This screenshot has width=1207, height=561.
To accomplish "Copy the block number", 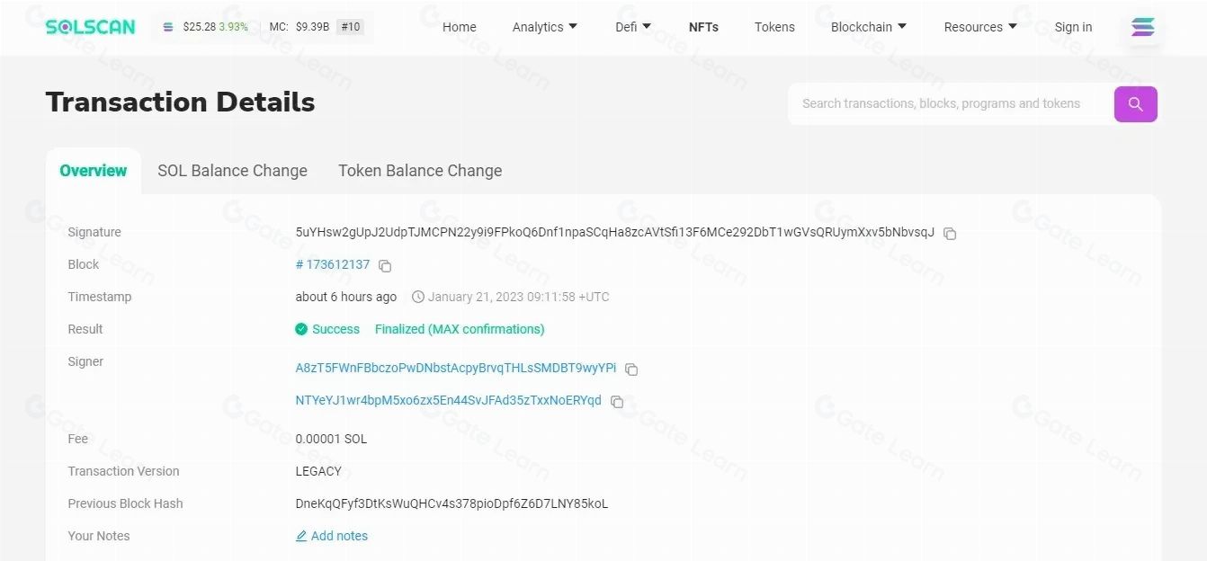I will 385,266.
